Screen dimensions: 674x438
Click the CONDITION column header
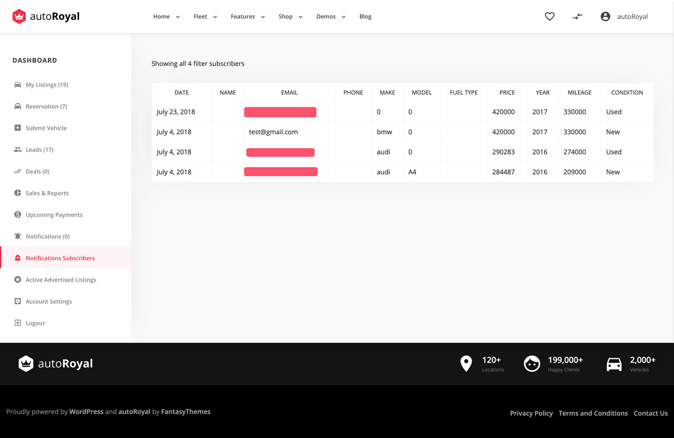point(627,93)
